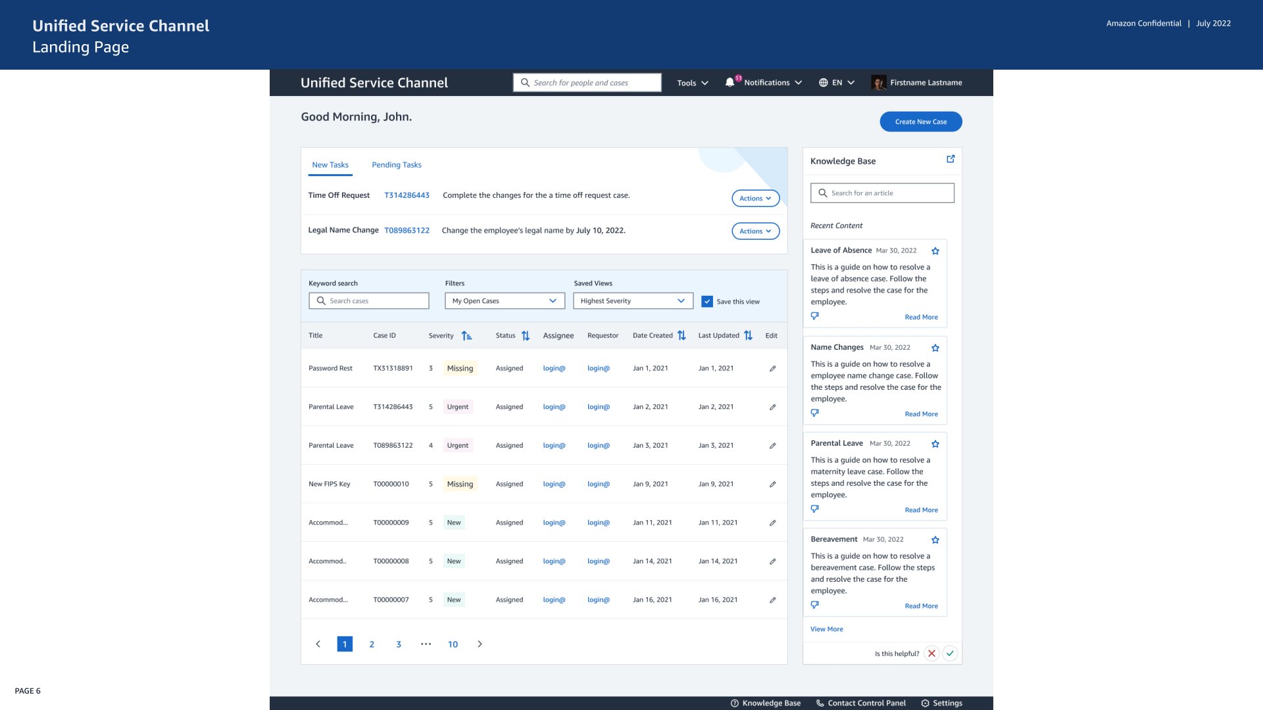1263x710 pixels.
Task: Click the Search cases keyword field
Action: coord(369,301)
